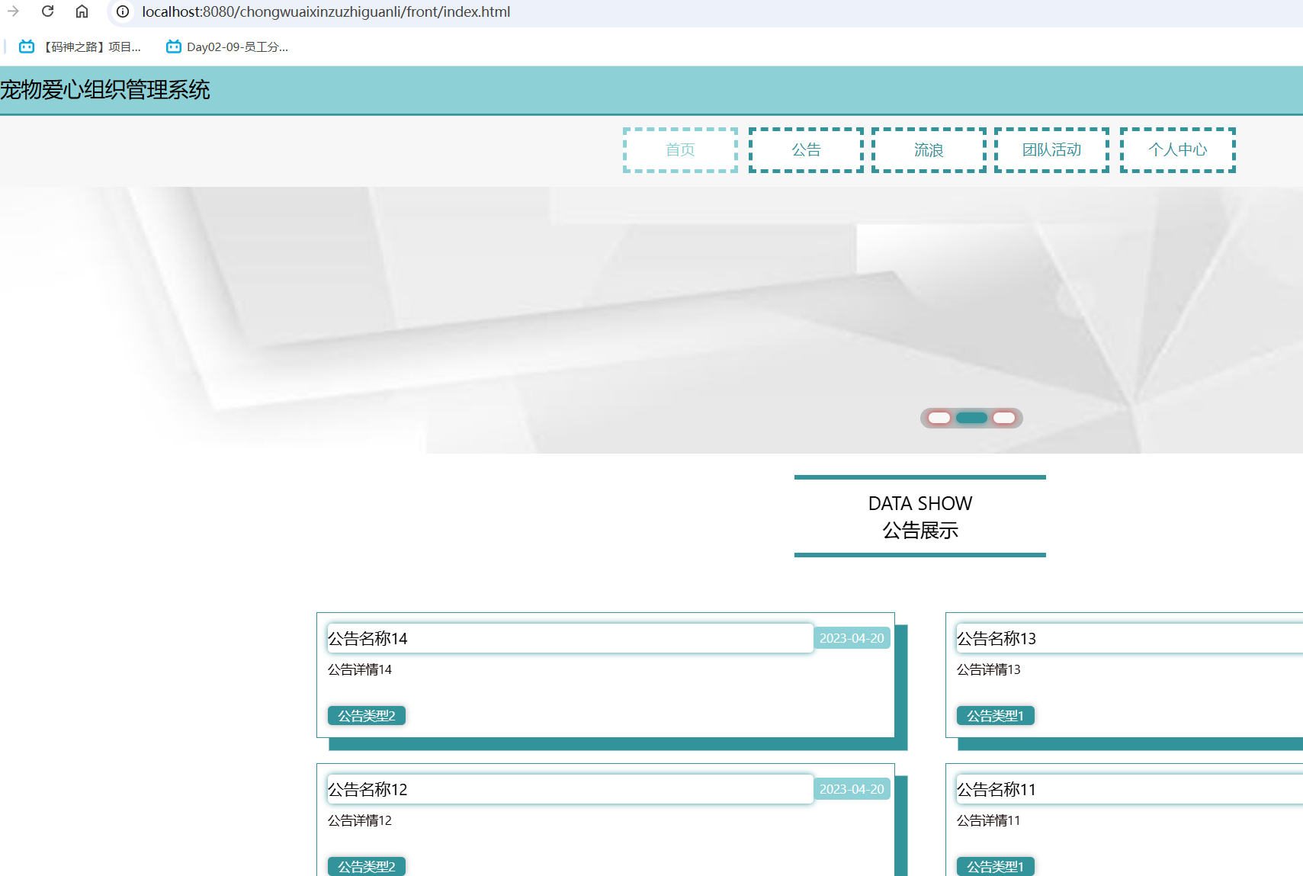This screenshot has width=1303, height=876.
Task: Click 公告类型2 tag under 公告名称14
Action: tap(367, 716)
